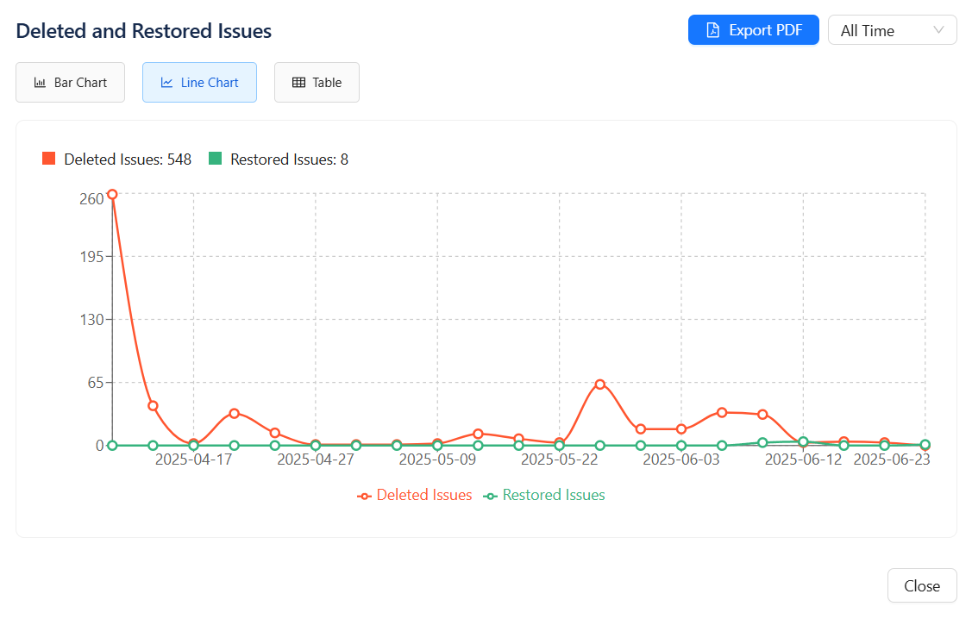Click the 2025-04-17 x-axis date label
This screenshot has width=972, height=619.
click(x=194, y=460)
